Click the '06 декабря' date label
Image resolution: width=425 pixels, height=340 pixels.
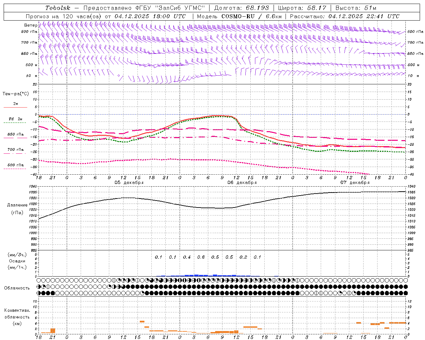coord(242,183)
